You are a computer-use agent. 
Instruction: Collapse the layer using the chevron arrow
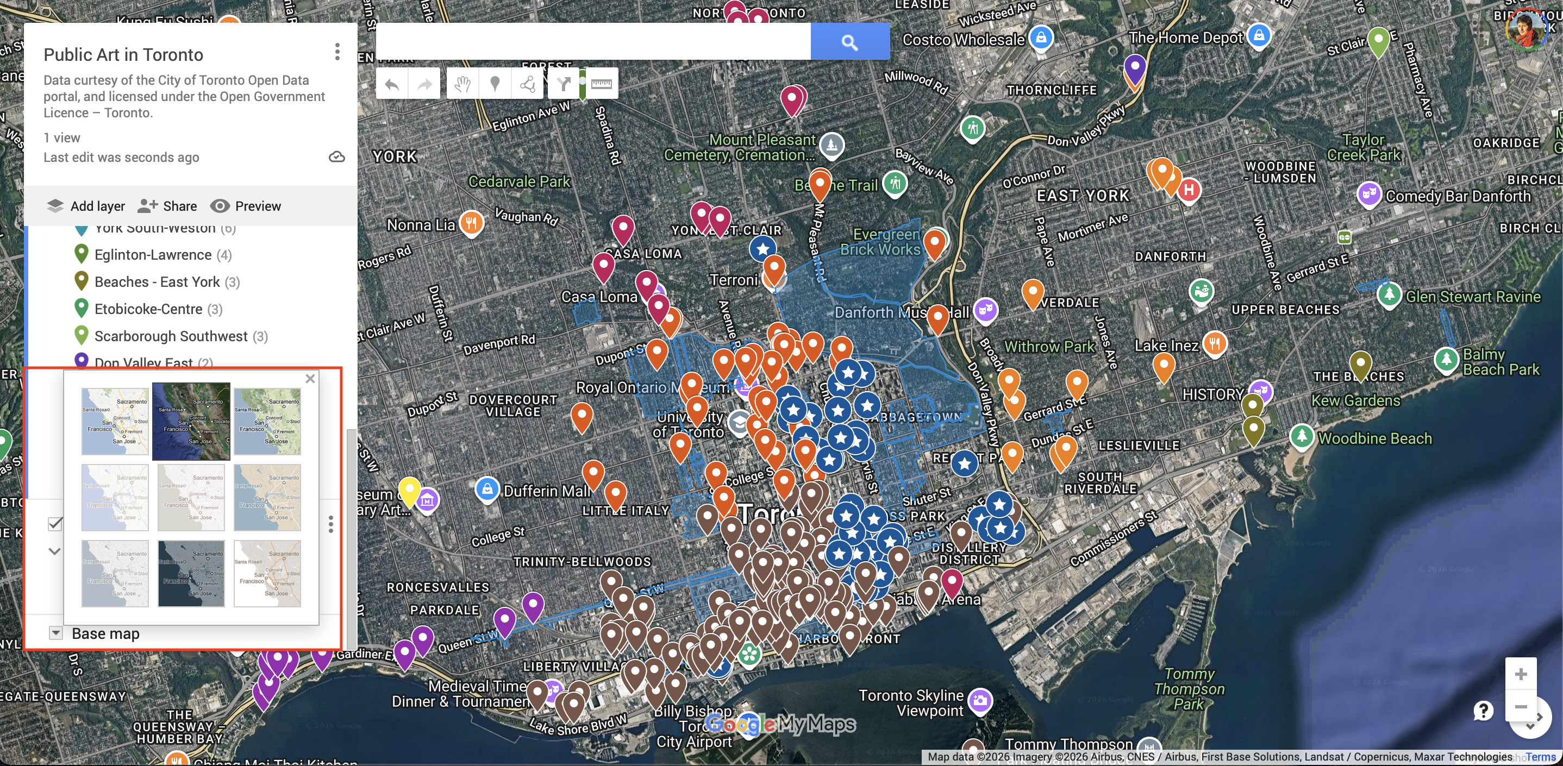pyautogui.click(x=54, y=551)
